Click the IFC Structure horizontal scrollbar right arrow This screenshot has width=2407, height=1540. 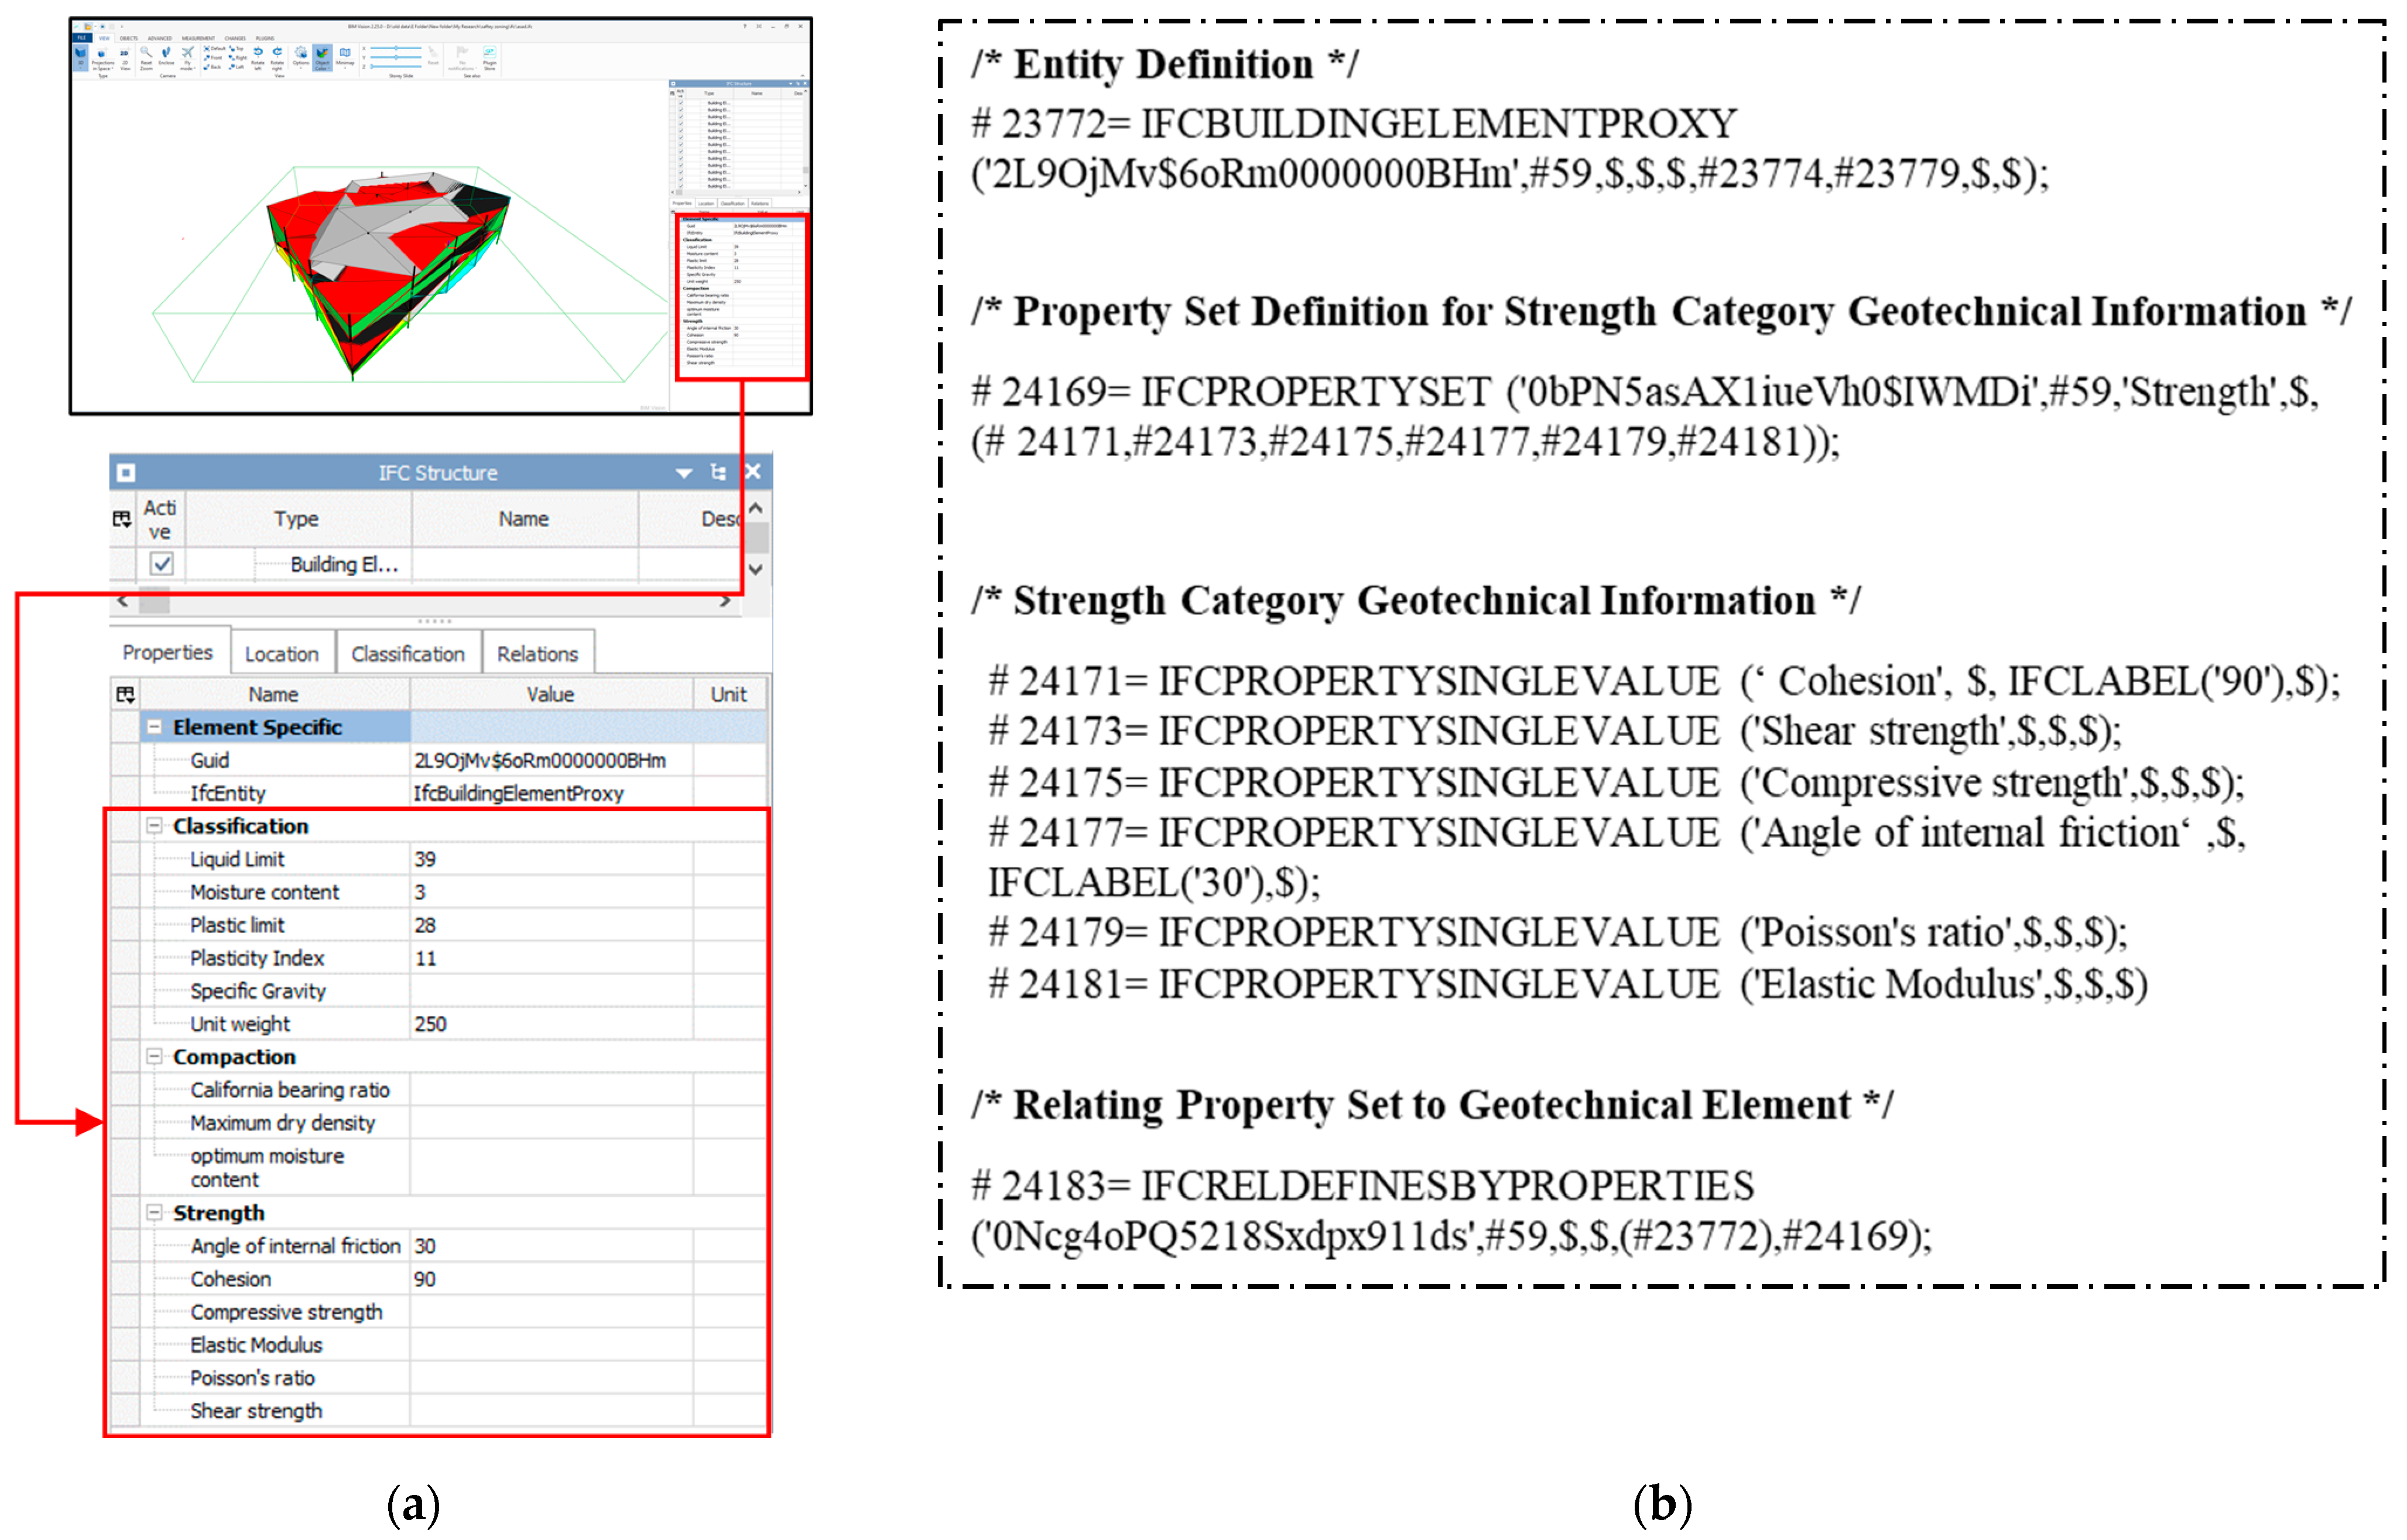726,602
